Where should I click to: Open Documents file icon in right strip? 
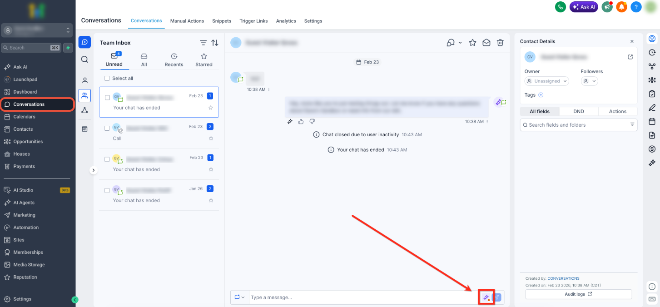(652, 135)
